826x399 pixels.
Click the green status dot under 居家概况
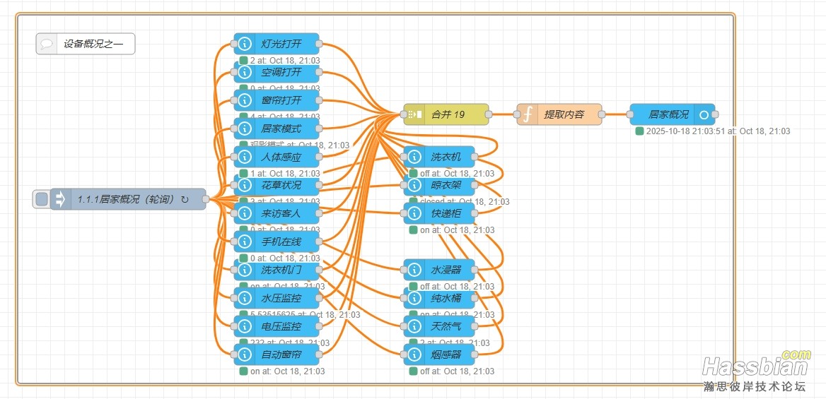[639, 131]
